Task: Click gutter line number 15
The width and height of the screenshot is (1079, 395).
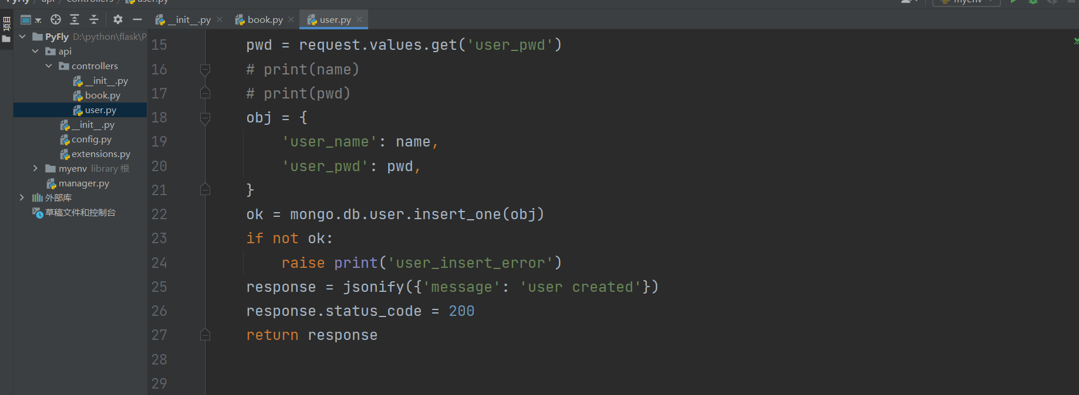Action: pyautogui.click(x=159, y=45)
